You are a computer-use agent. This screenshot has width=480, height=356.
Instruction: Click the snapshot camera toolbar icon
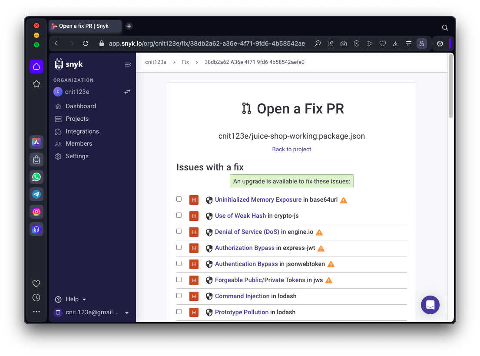(344, 43)
